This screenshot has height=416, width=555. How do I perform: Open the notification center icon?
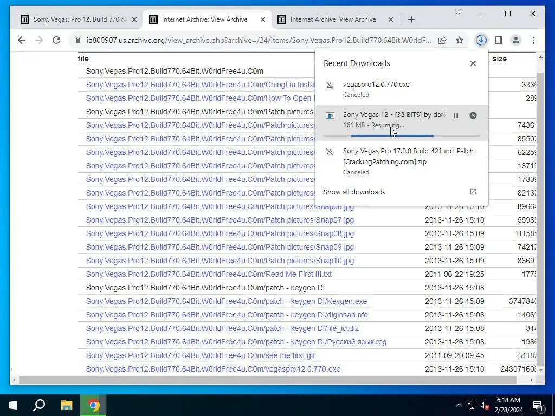tap(538, 405)
